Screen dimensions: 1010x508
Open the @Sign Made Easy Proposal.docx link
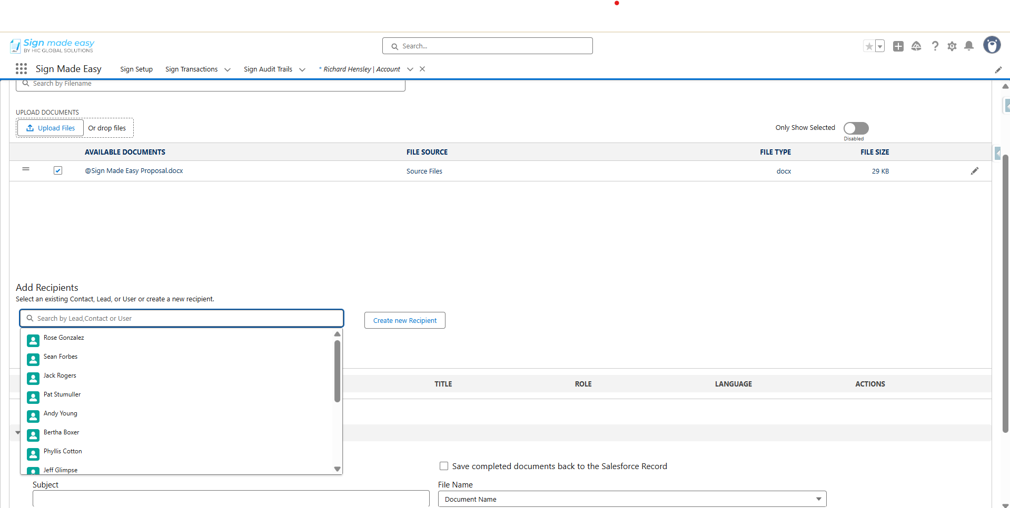point(134,171)
